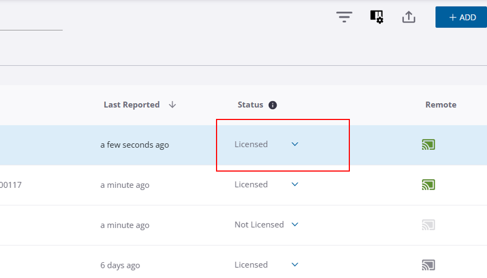487x278 pixels.
Task: Open the Licensed status dropdown in the 00117 row
Action: coord(295,185)
